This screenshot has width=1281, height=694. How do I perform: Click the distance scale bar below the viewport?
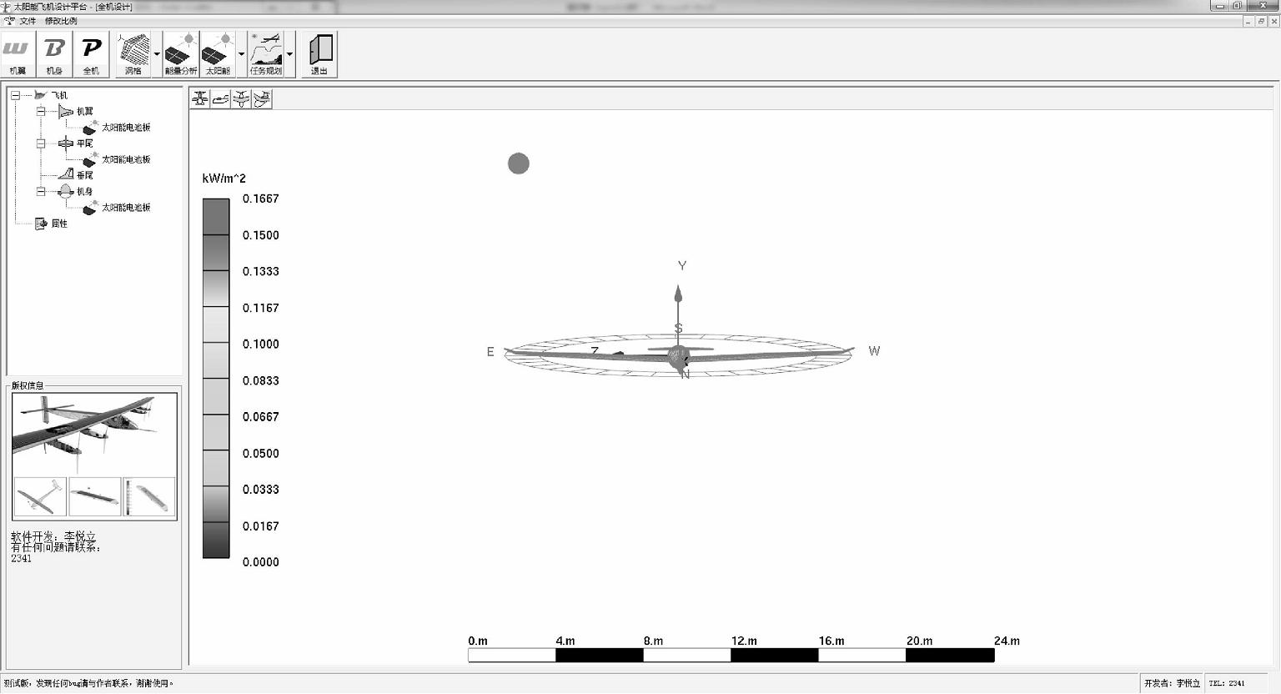coord(731,656)
